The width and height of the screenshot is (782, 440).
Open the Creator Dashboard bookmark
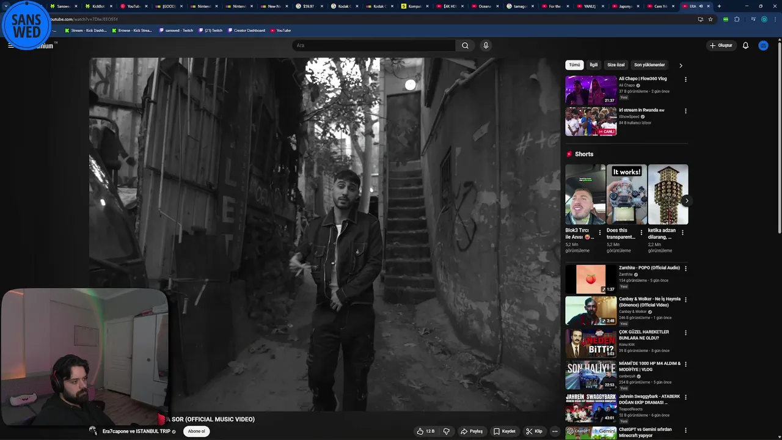(246, 30)
